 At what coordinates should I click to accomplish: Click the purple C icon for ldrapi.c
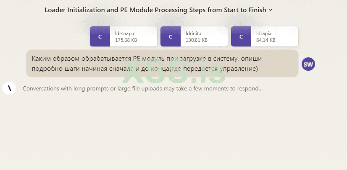pyautogui.click(x=241, y=36)
